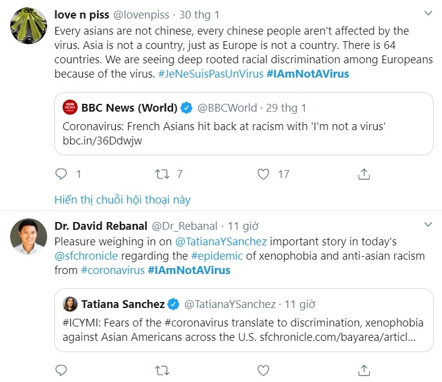The image size is (442, 382).
Task: Open the bbc.in/36Ddwjw link
Action: point(103,141)
